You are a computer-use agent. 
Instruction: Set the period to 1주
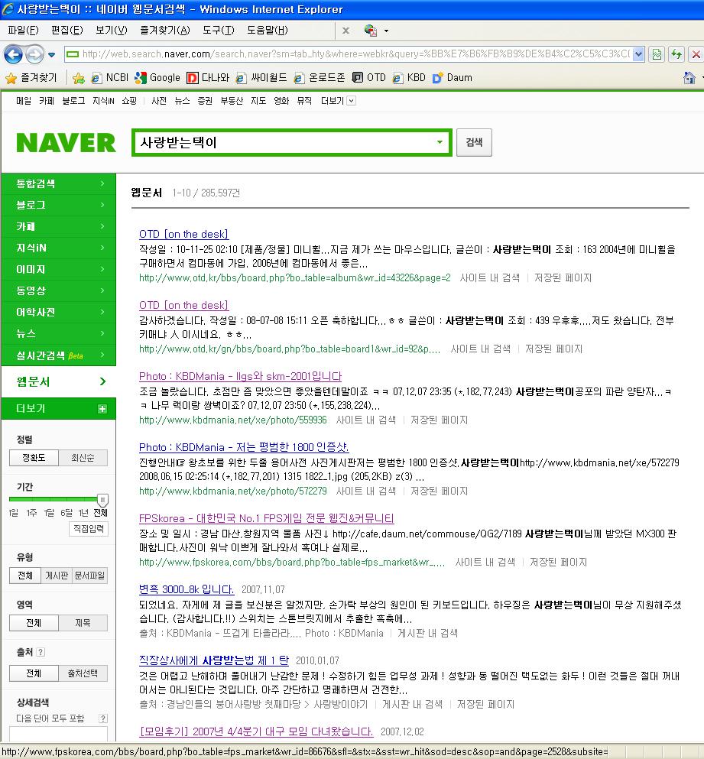(31, 513)
